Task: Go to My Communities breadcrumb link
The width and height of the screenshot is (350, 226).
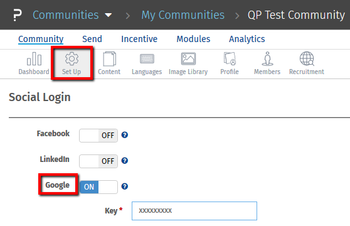Action: 183,15
